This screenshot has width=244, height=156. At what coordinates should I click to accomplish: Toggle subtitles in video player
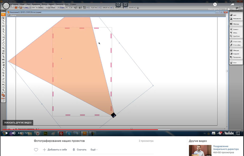(x=214, y=133)
